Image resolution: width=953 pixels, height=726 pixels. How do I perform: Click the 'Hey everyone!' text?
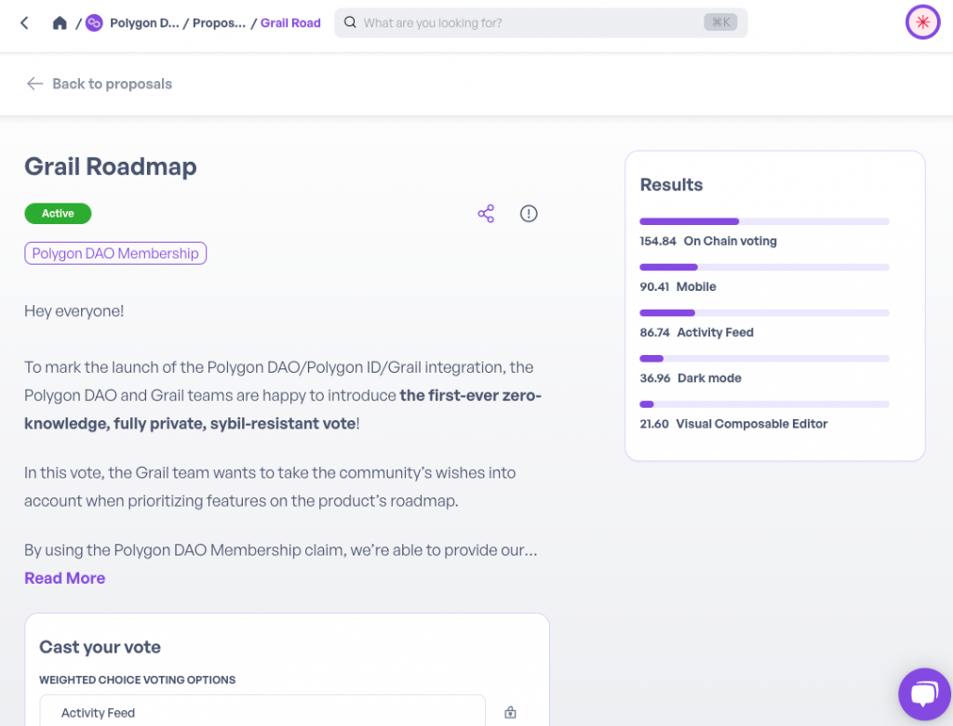74,310
